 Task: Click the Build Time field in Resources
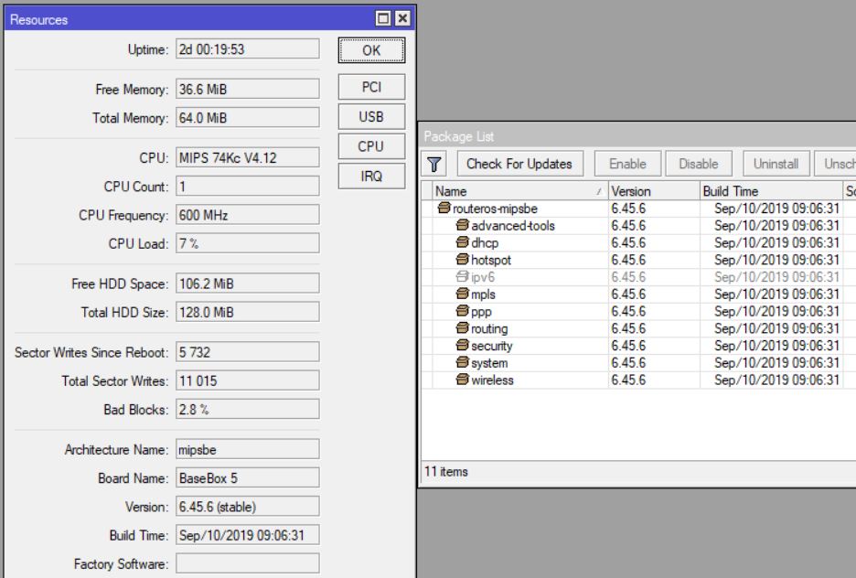coord(247,535)
